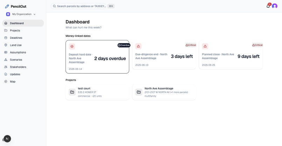Viewport: 282px width, 146px height.
Task: Click the date 2026-06-14
Action: (x=75, y=69)
